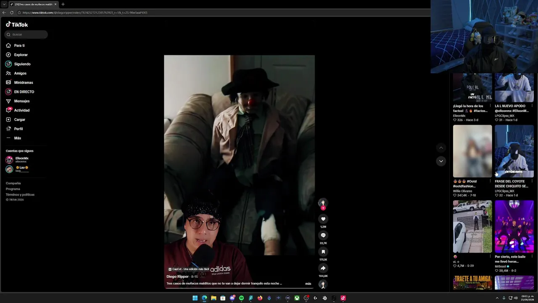Open the taskbar clock and date

(x=528, y=298)
